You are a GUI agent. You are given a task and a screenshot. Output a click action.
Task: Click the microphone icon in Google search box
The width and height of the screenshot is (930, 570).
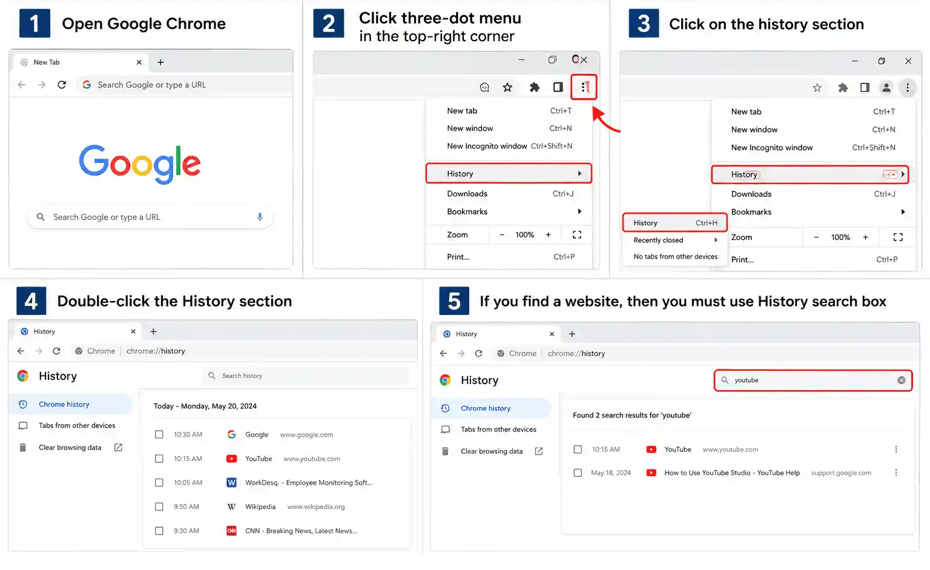pos(260,217)
